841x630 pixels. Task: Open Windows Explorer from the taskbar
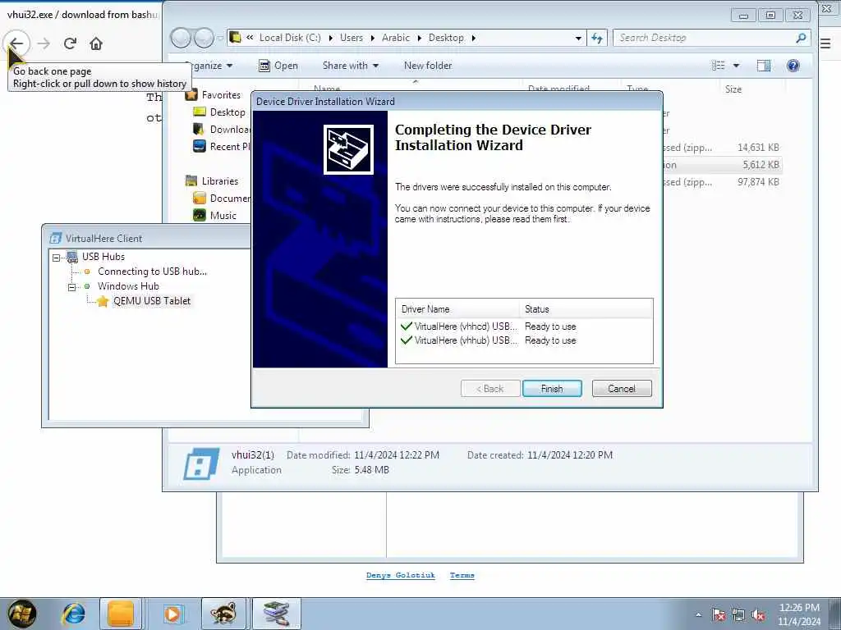point(121,614)
